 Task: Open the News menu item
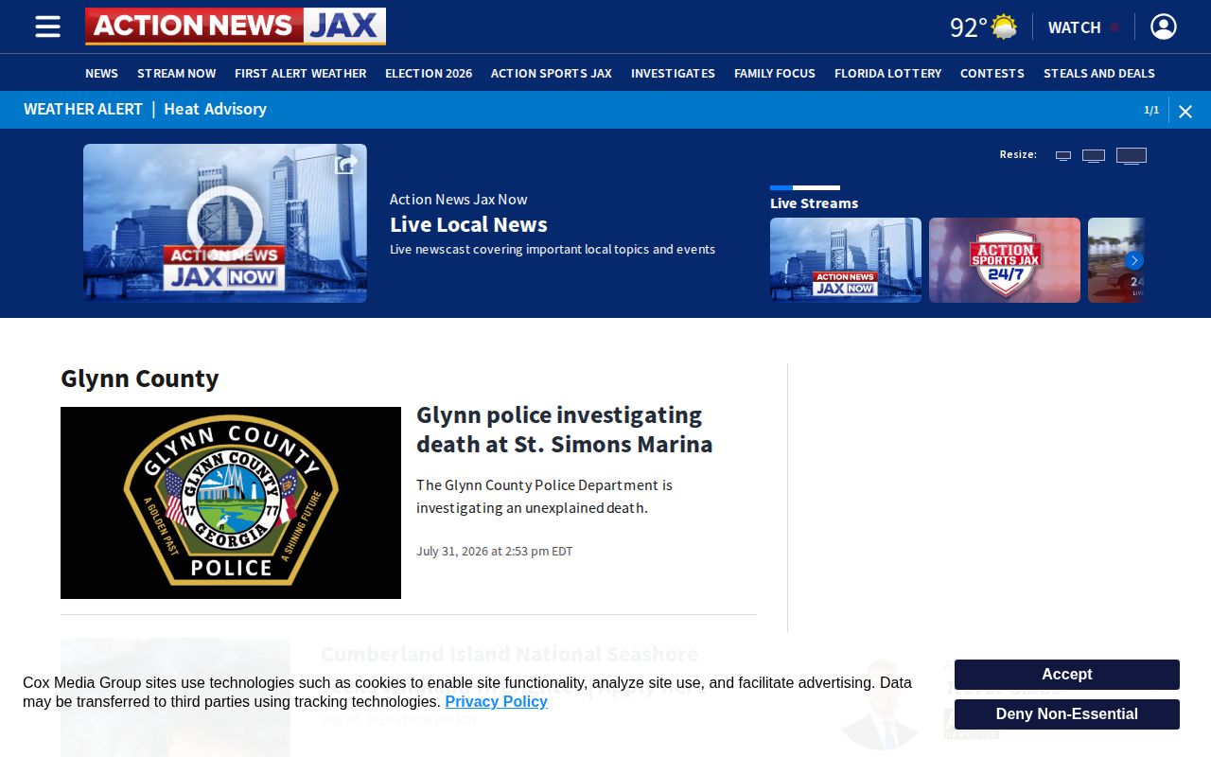click(101, 73)
